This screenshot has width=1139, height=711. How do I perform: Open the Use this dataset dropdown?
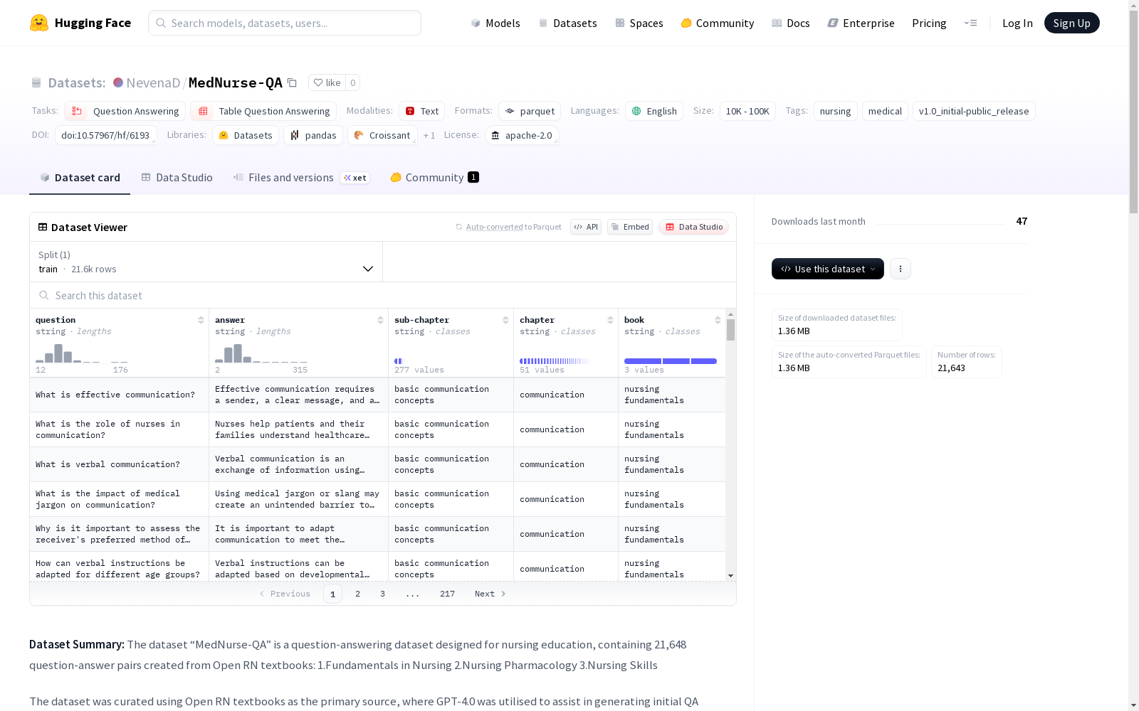pyautogui.click(x=828, y=269)
